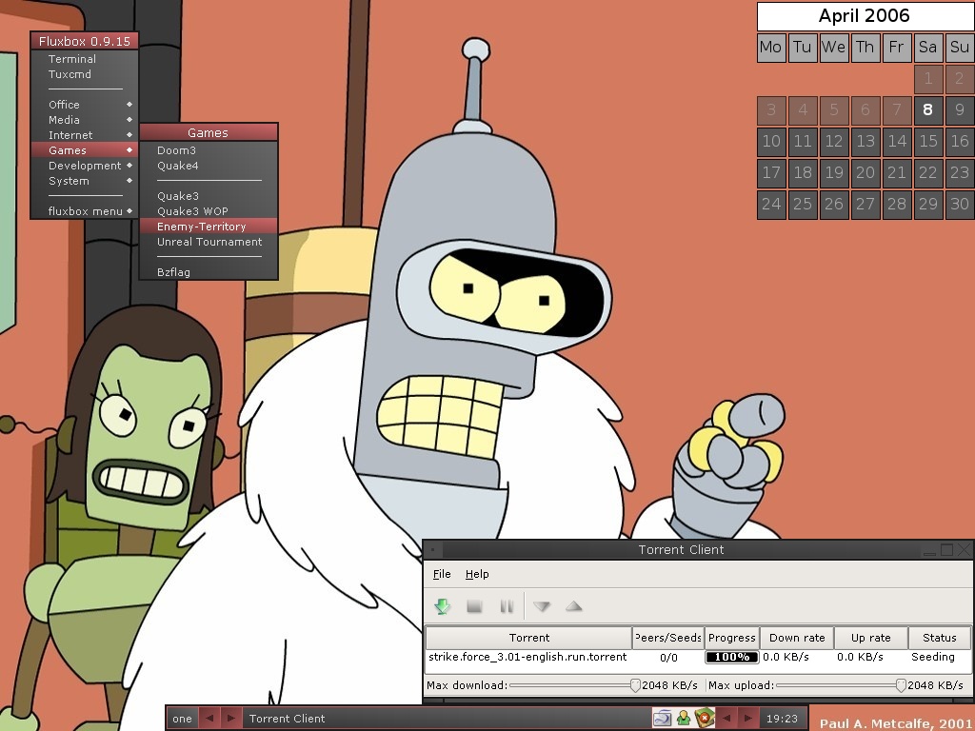
Task: Launch Doom3 from the Games menu
Action: (209, 150)
